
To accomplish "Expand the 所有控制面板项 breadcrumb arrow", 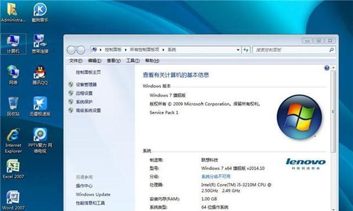I will [163, 50].
